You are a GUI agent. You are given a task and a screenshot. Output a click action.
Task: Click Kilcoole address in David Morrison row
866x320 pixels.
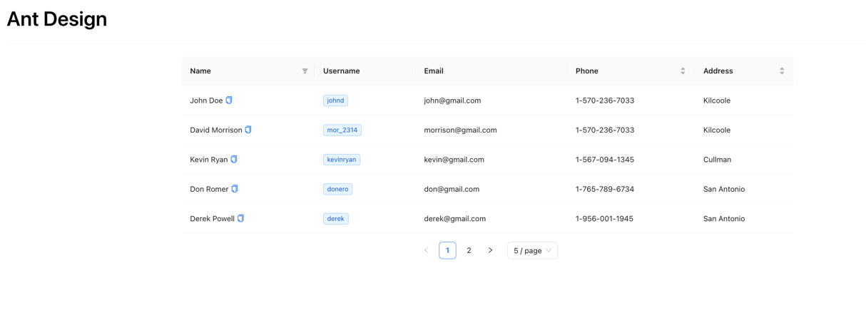click(717, 130)
